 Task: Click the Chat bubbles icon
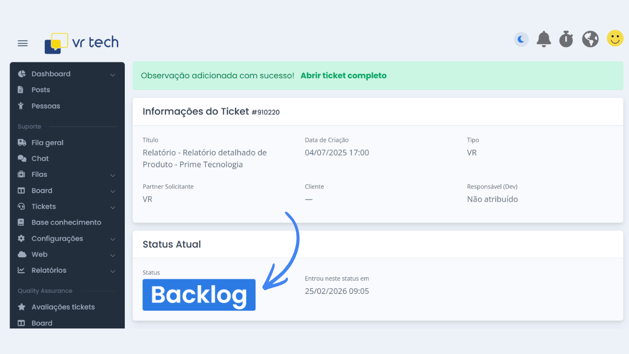pos(22,158)
